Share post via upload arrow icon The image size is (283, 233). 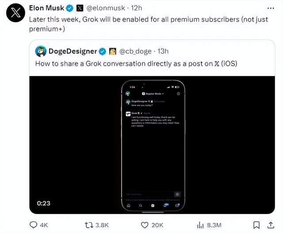pyautogui.click(x=271, y=225)
